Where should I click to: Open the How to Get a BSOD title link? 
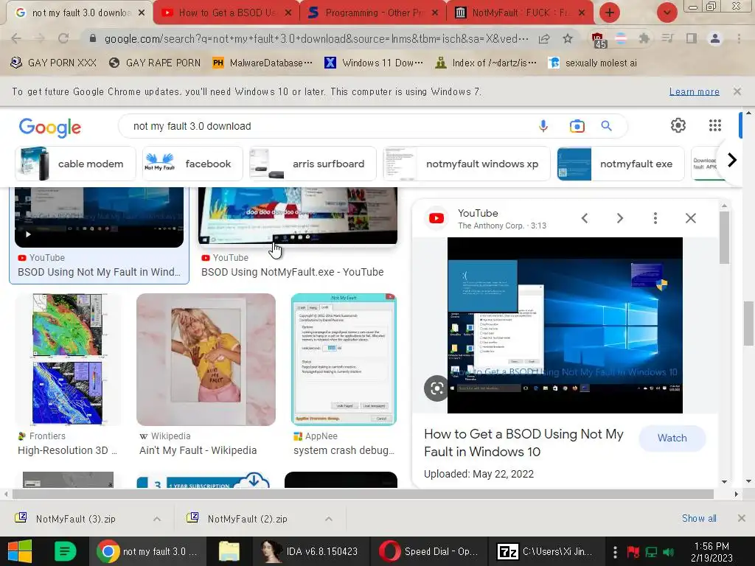point(523,443)
